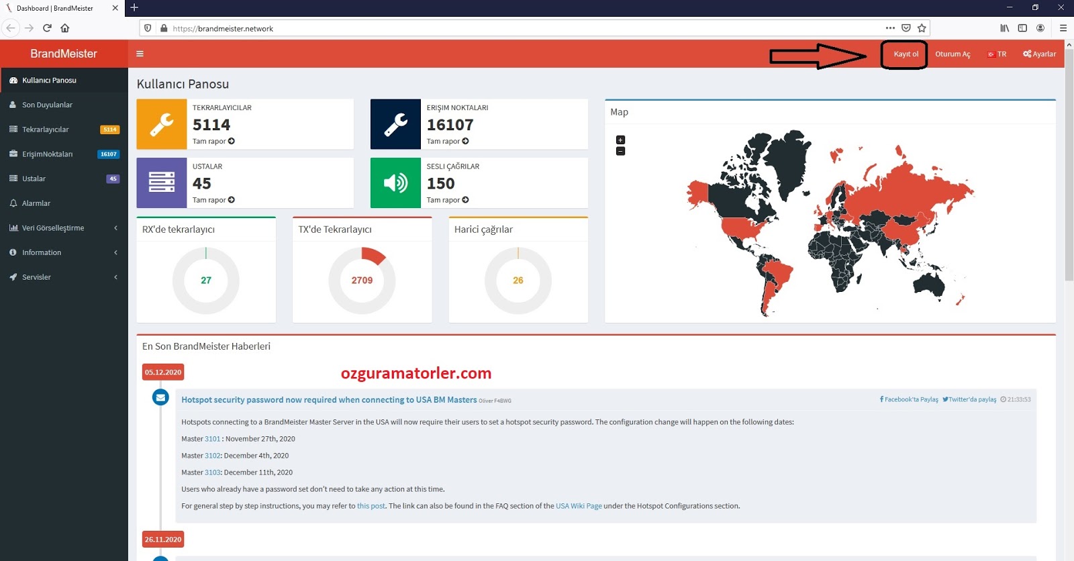Click the green speaker Sesli Çağrılar icon
The image size is (1074, 561).
coord(395,183)
